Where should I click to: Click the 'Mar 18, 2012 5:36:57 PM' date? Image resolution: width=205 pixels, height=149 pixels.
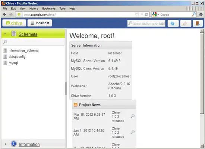[x=89, y=117]
